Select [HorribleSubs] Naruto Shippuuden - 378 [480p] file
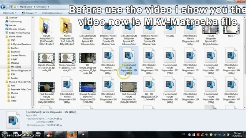246x138 pixels. [x=150, y=61]
